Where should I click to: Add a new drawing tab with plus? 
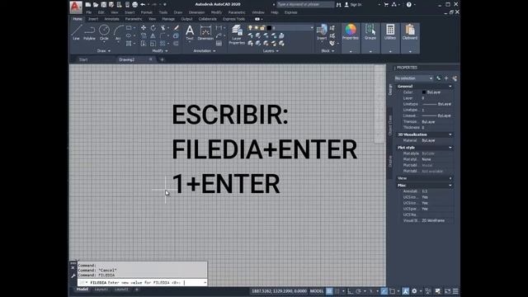[162, 59]
